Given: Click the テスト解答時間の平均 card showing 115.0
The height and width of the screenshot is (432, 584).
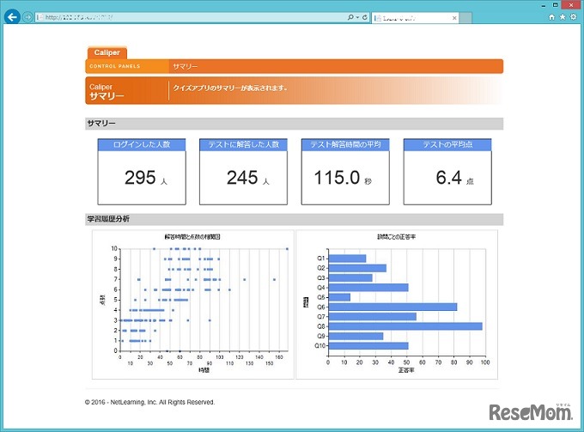Looking at the screenshot, I should point(346,178).
